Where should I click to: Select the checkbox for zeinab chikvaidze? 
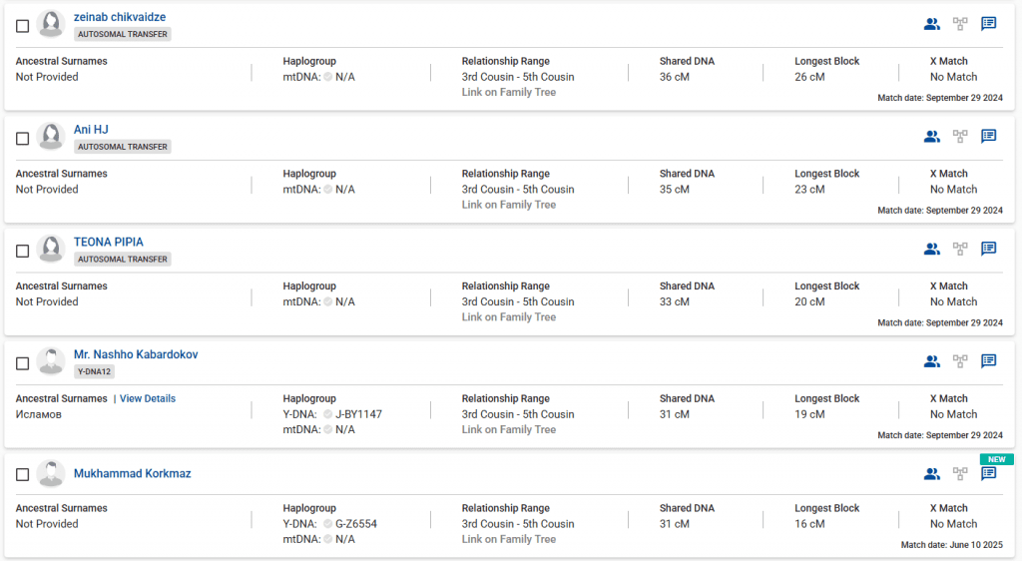[x=23, y=26]
